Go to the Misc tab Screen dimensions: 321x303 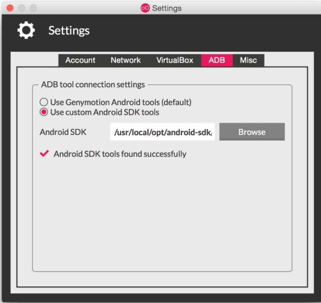coord(248,61)
